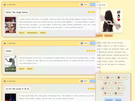Open the Ju-On The Curse poster
Image resolution: width=135 pixels, height=101 pixels.
[10, 97]
